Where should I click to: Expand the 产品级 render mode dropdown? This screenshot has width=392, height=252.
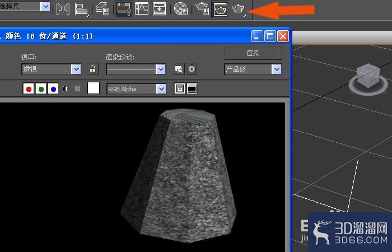[x=276, y=69]
